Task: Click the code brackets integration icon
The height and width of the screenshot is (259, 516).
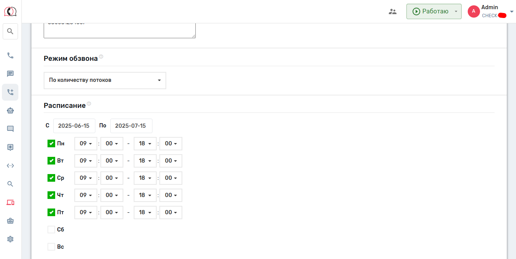Action: tap(10, 166)
